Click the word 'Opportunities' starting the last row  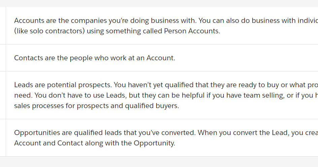click(x=37, y=133)
